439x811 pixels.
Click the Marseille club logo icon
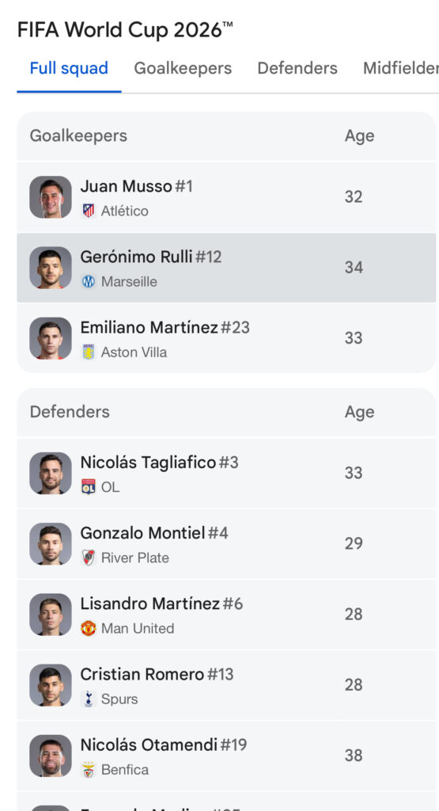[89, 281]
